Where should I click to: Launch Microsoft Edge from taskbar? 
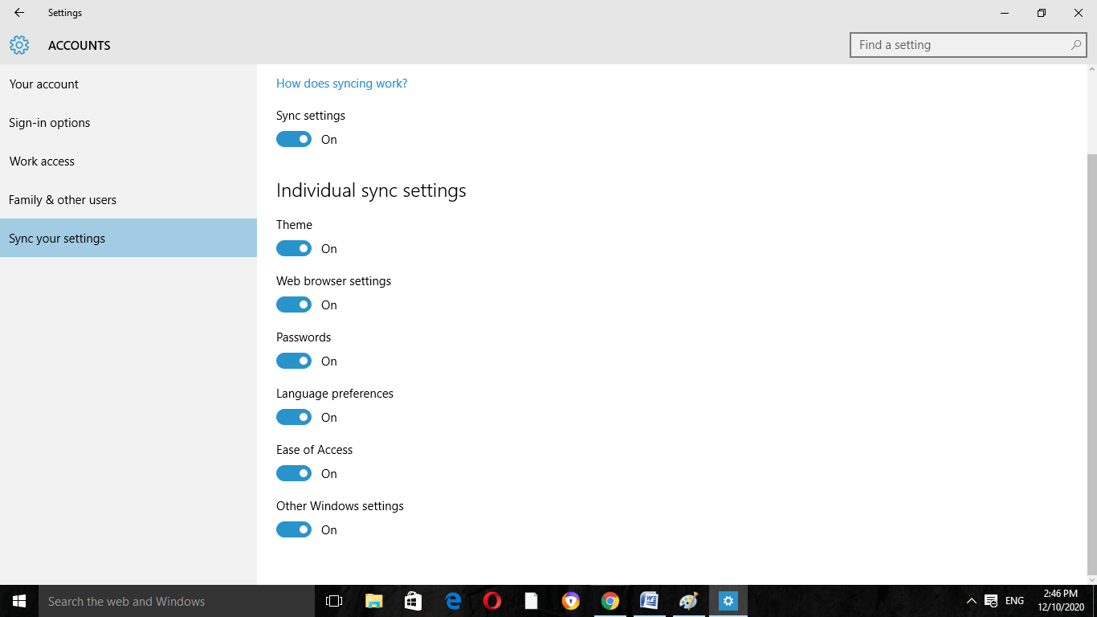tap(453, 601)
